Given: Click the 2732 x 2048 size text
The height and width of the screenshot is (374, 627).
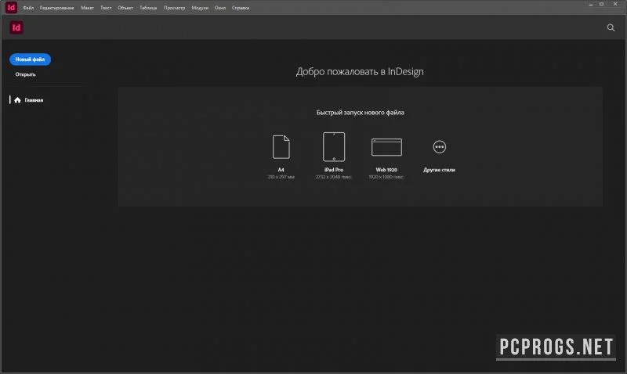Looking at the screenshot, I should [x=334, y=177].
